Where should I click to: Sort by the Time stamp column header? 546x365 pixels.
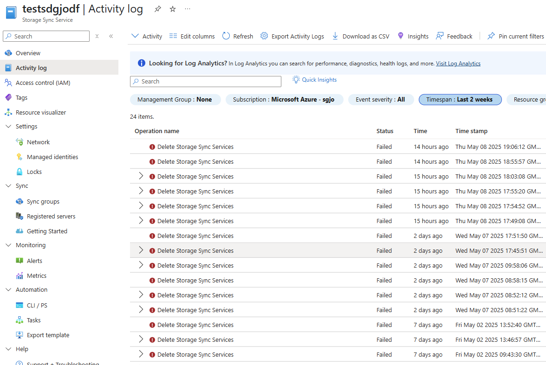click(471, 131)
